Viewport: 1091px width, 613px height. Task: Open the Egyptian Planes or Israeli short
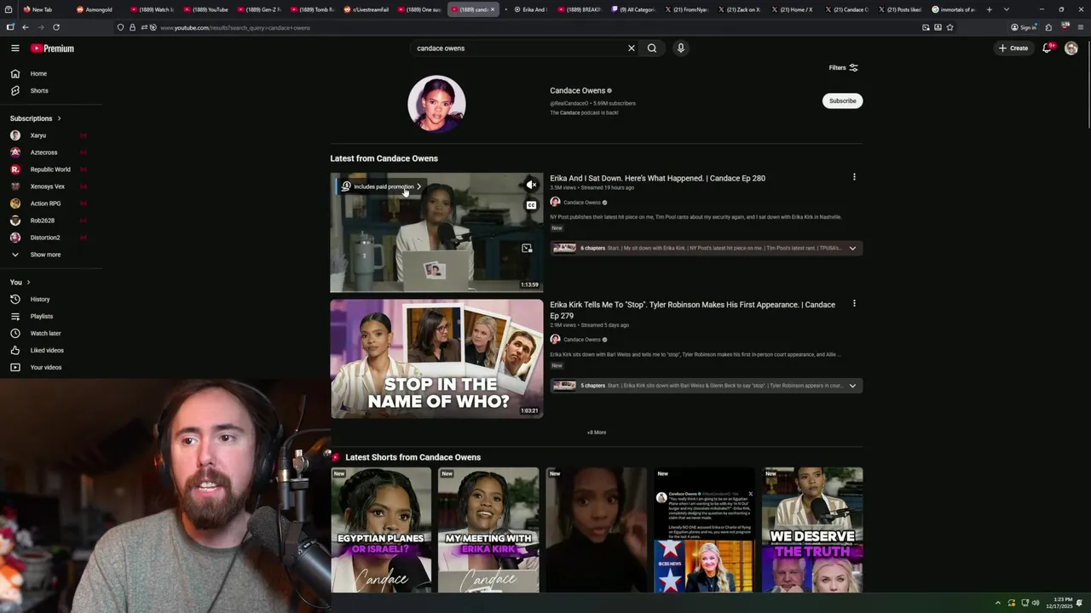381,530
